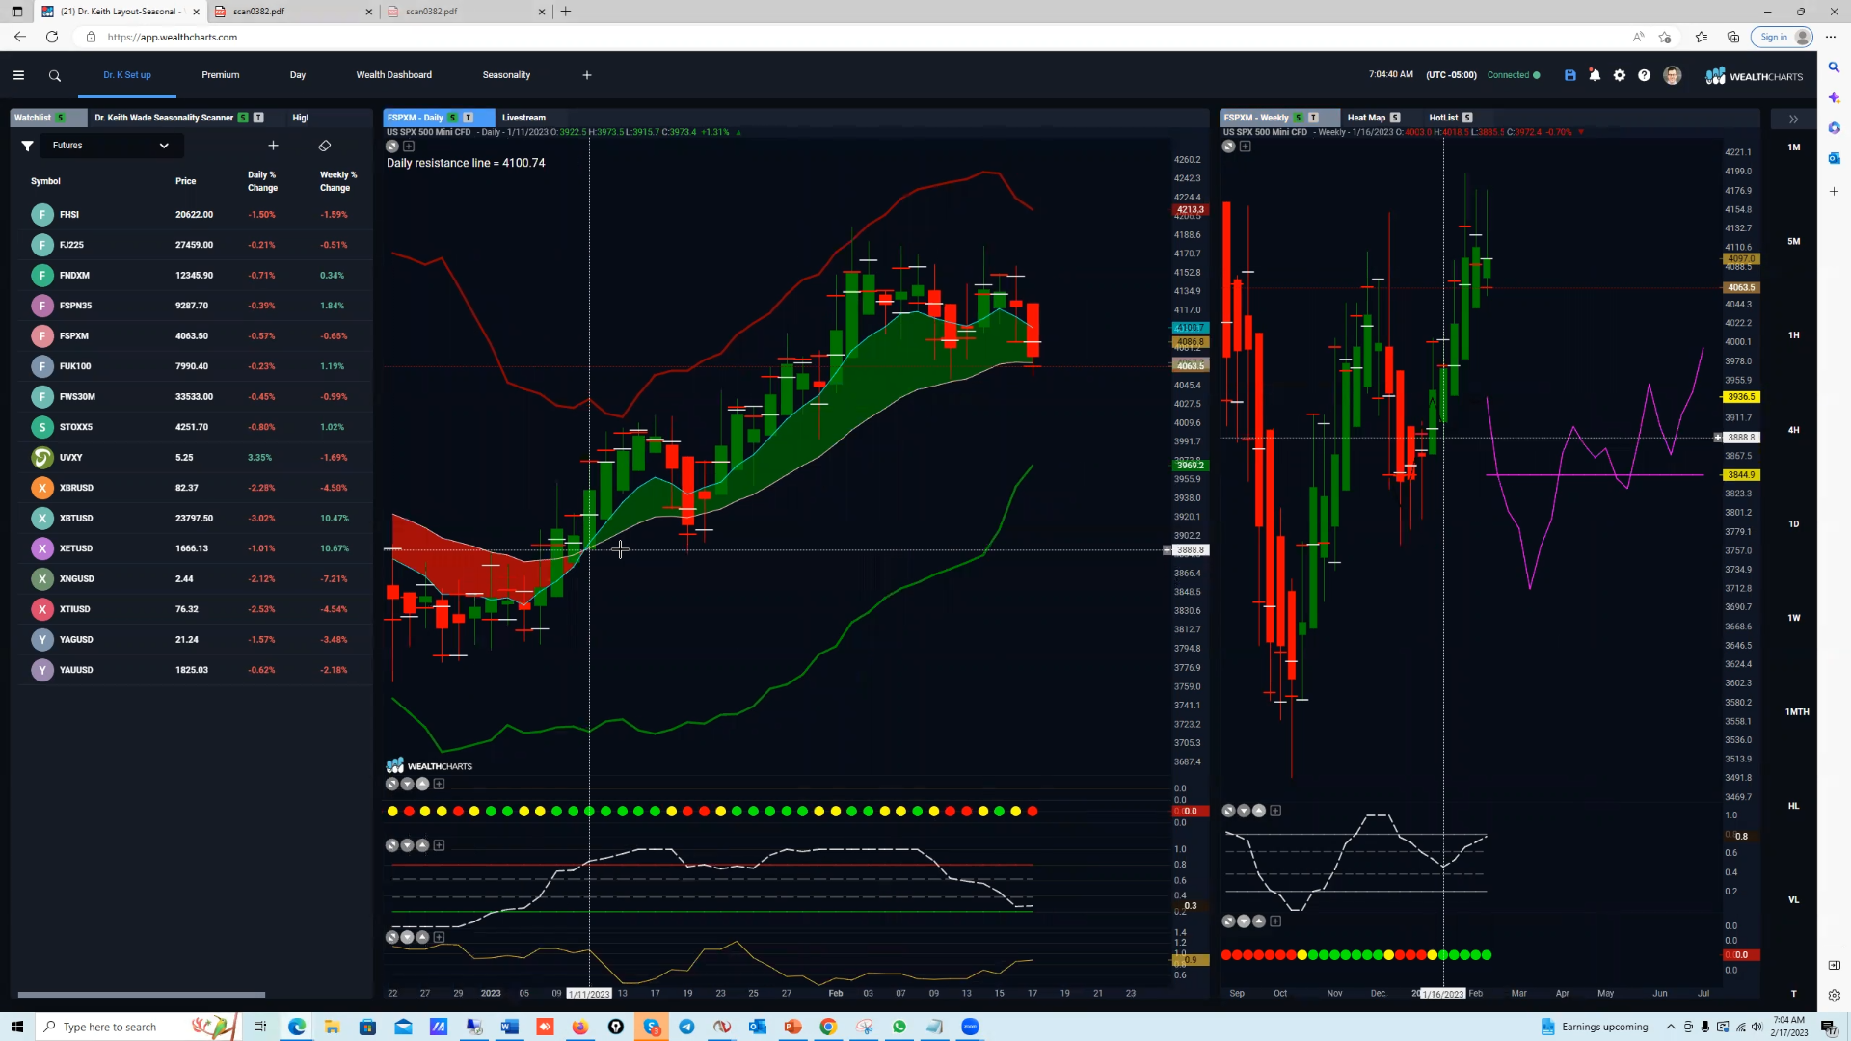The image size is (1851, 1041).
Task: Select the 1MTH timeframe
Action: [x=1796, y=712]
